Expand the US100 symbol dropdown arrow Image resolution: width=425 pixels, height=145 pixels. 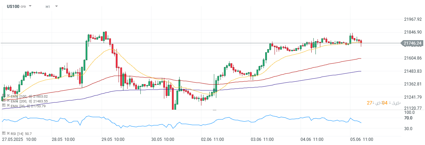[x=30, y=6]
